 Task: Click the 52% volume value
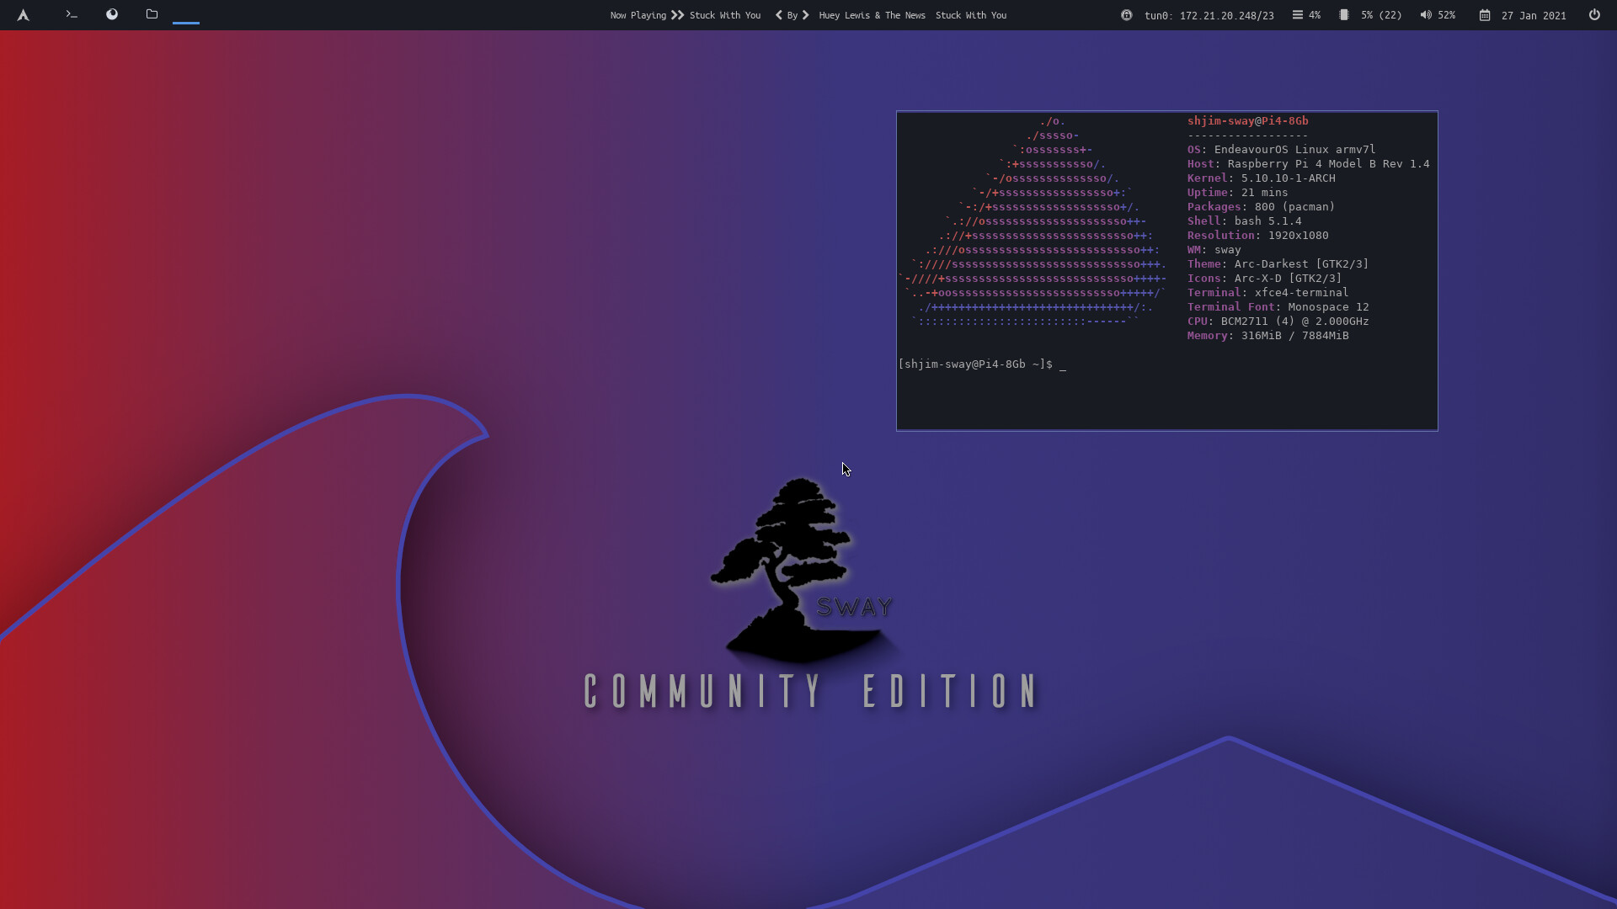(x=1447, y=15)
